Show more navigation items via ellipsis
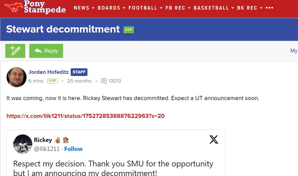The image size is (298, 176). [x=269, y=8]
